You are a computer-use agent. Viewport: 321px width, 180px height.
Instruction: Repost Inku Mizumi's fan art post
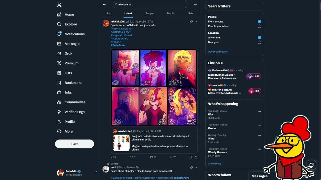click(x=132, y=157)
